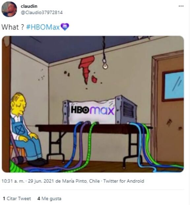Open the attached Simpsons meme image
The width and height of the screenshot is (193, 205).
[x=93, y=104]
